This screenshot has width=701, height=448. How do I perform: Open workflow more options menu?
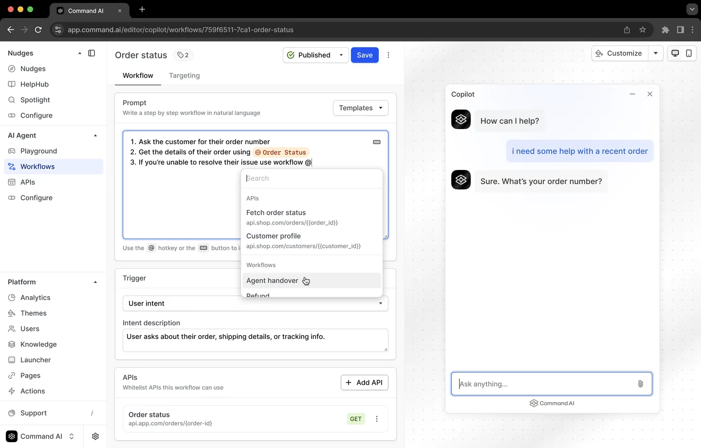[388, 55]
